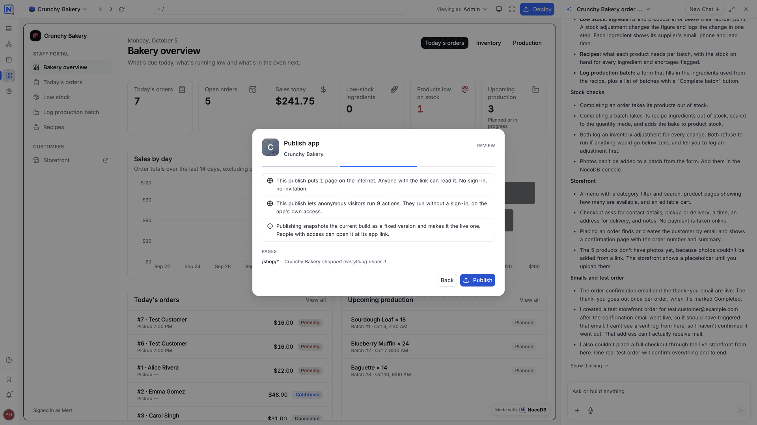The image size is (757, 425).
Task: Open the Crunchy Bakery workspace dropdown
Action: click(58, 9)
